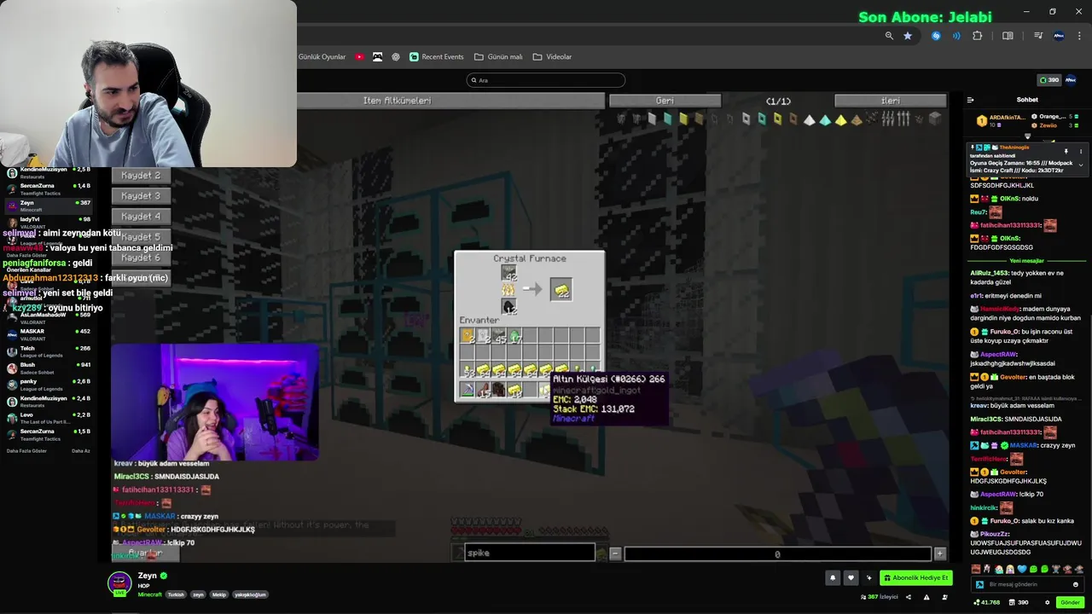This screenshot has width=1092, height=614.
Task: Open the media controls music-note icon
Action: click(x=1038, y=36)
